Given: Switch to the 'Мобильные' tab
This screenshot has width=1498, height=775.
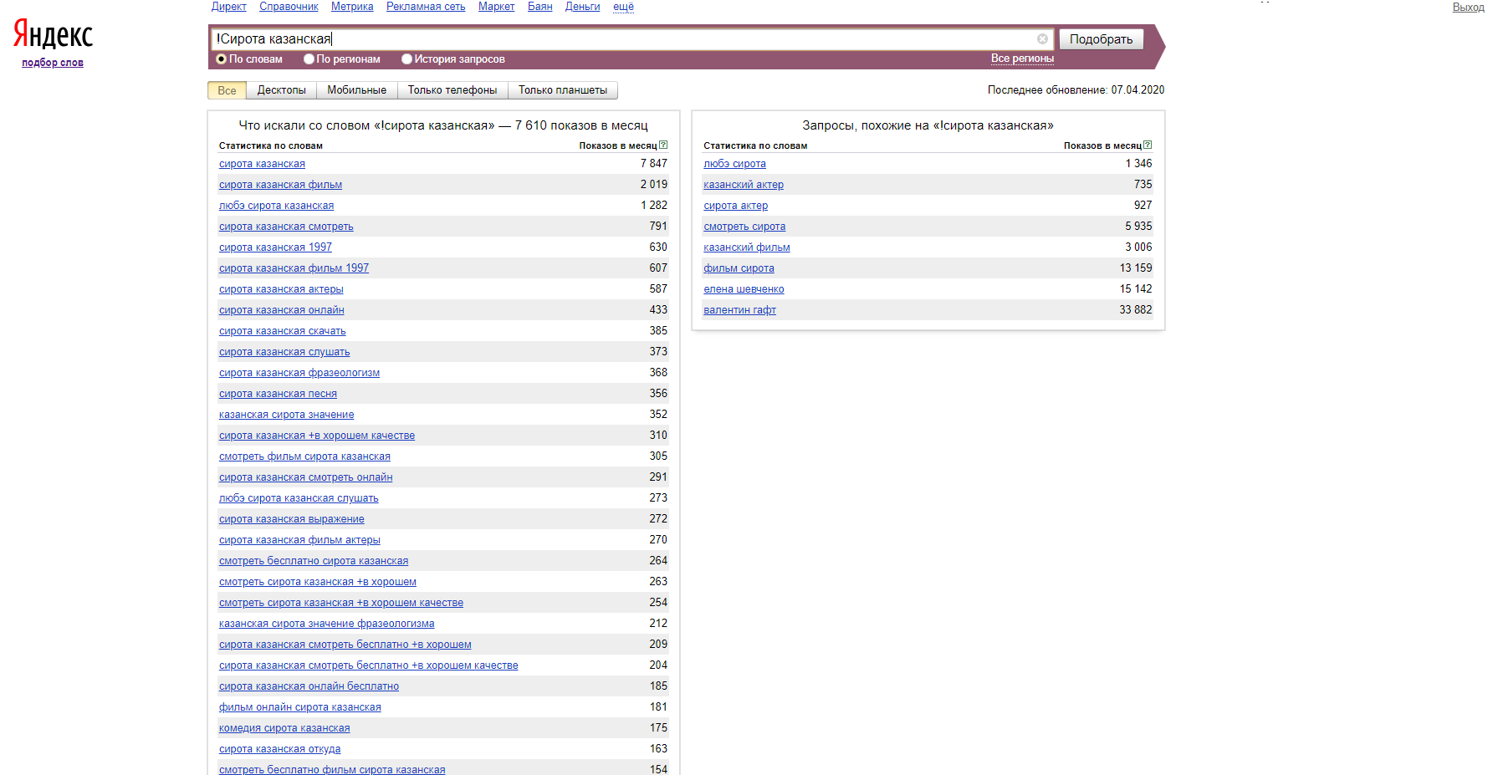Looking at the screenshot, I should [356, 90].
